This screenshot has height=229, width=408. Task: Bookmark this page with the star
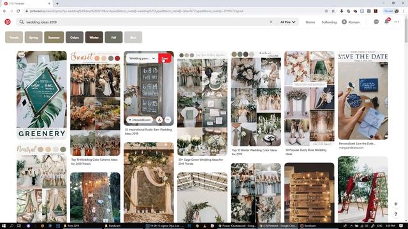(x=333, y=11)
